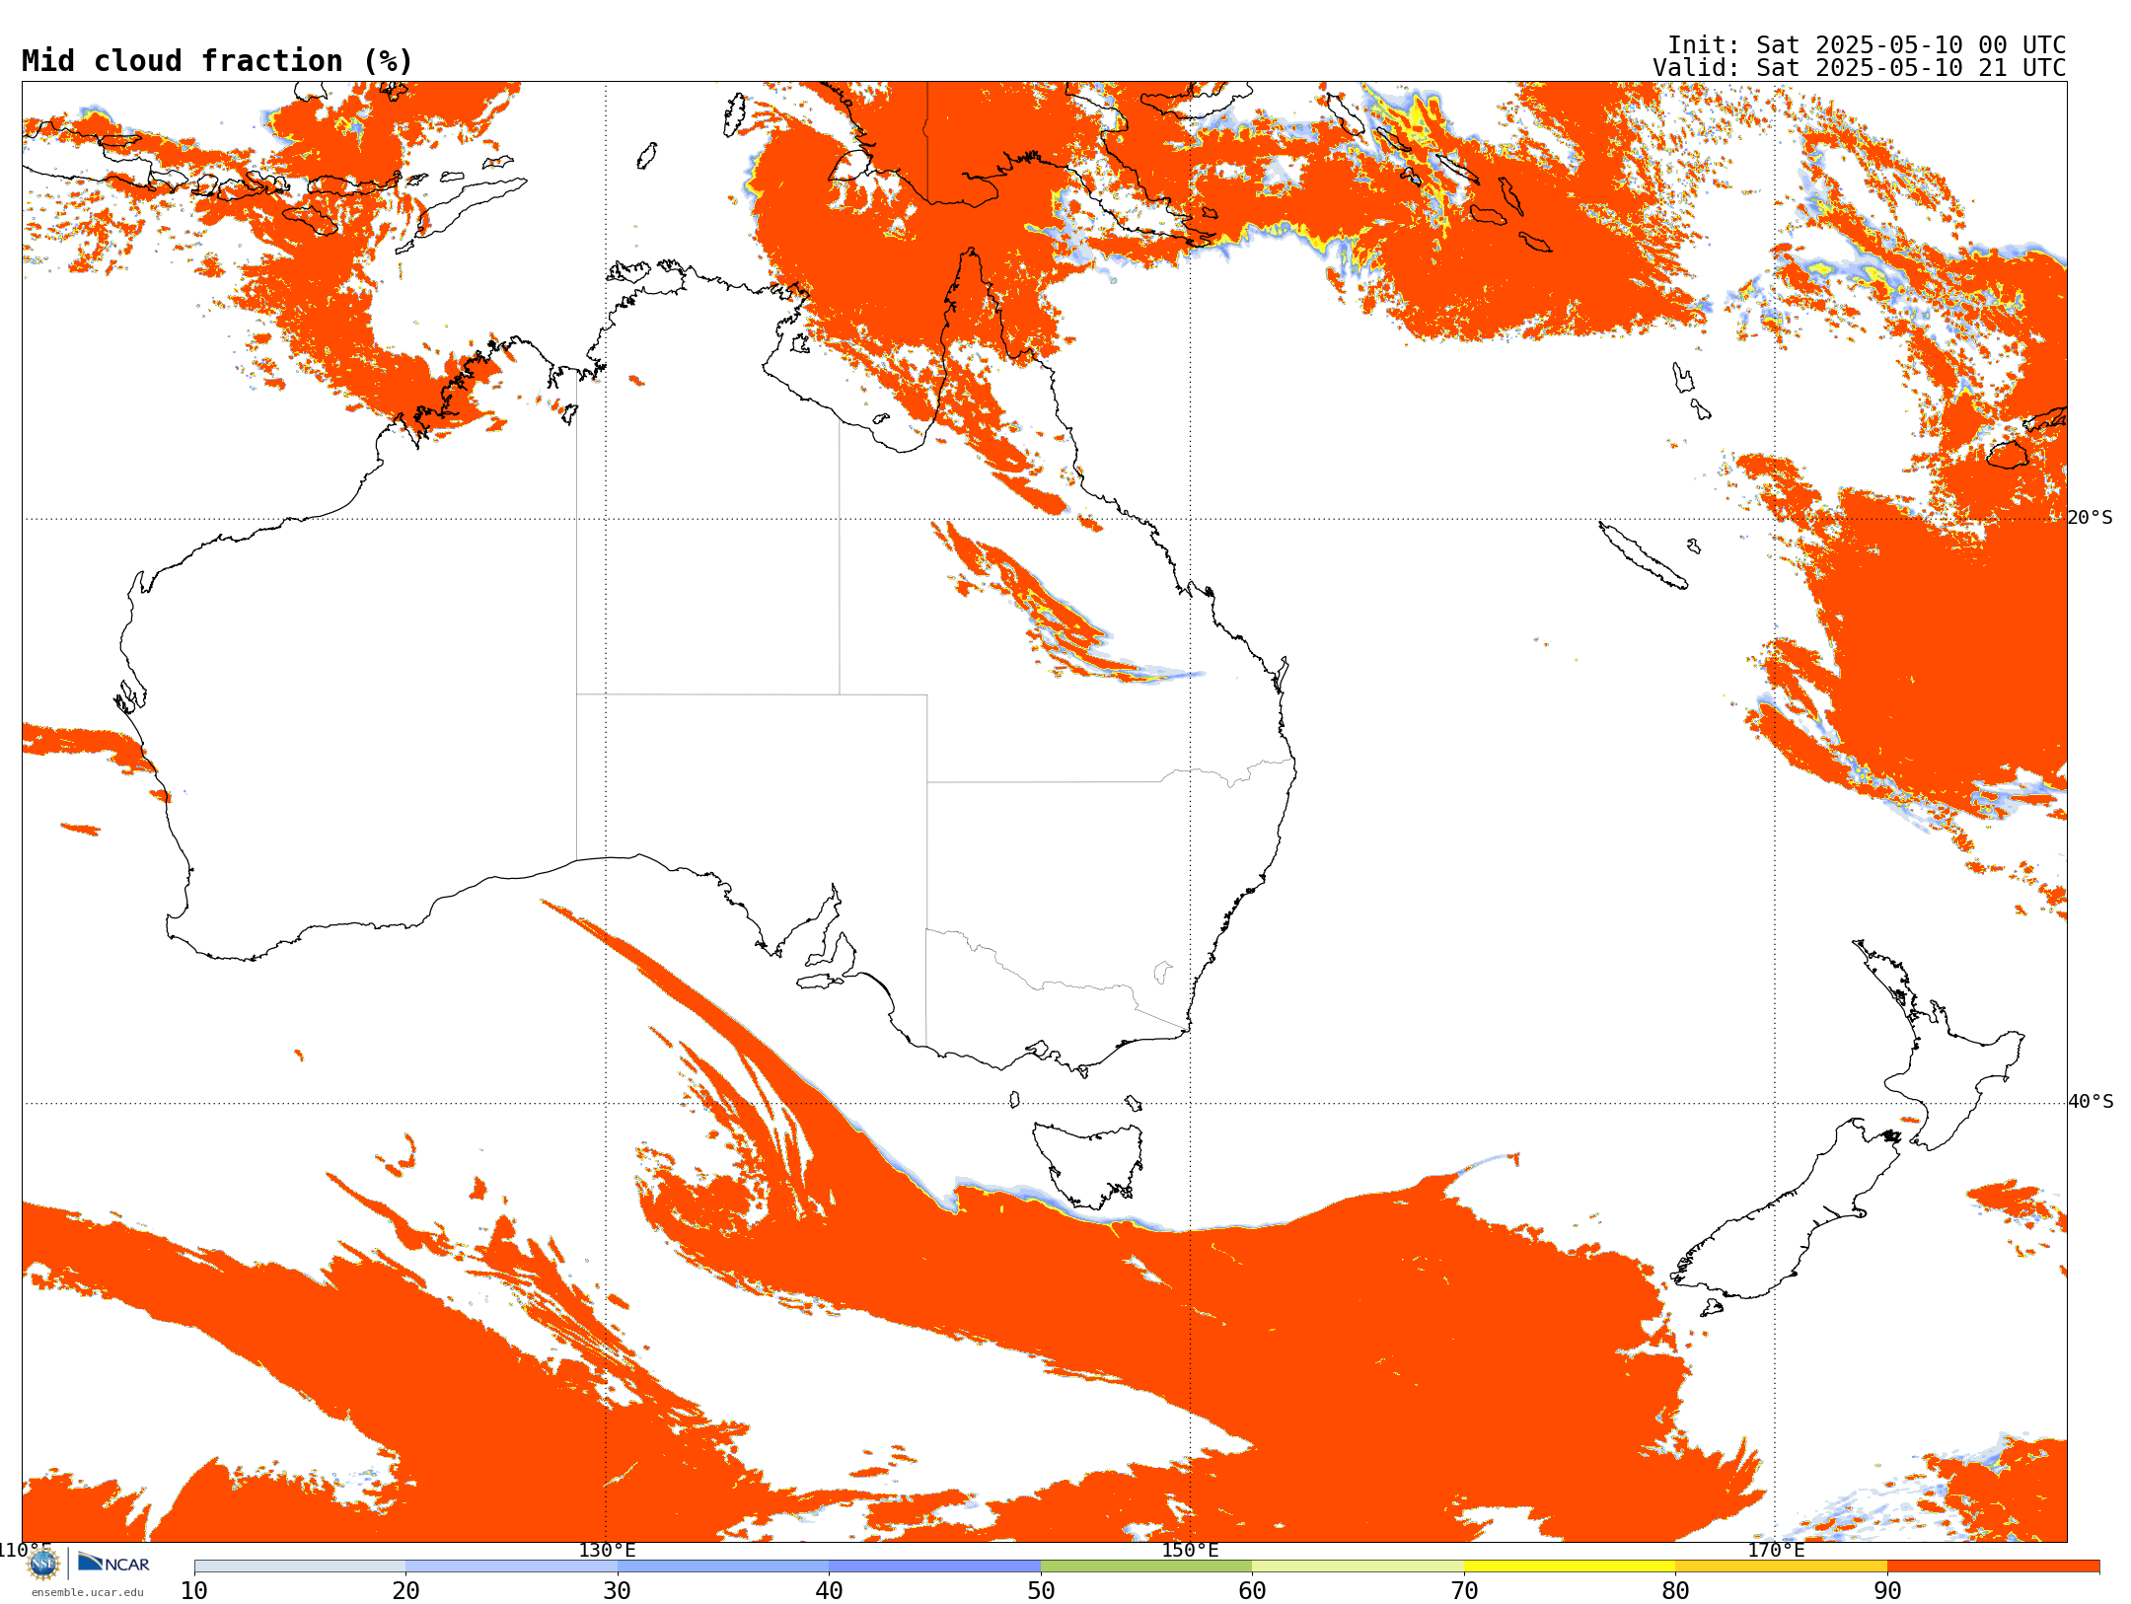This screenshot has width=2131, height=1604.
Task: Pick the yellow 70–80 colorbar segment
Action: (1570, 1567)
